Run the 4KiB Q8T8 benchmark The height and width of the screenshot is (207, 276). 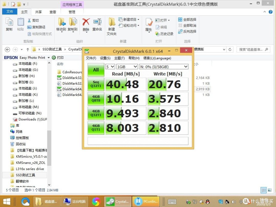point(96,99)
